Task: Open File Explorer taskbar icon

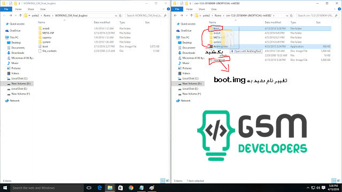Action: click(110, 188)
